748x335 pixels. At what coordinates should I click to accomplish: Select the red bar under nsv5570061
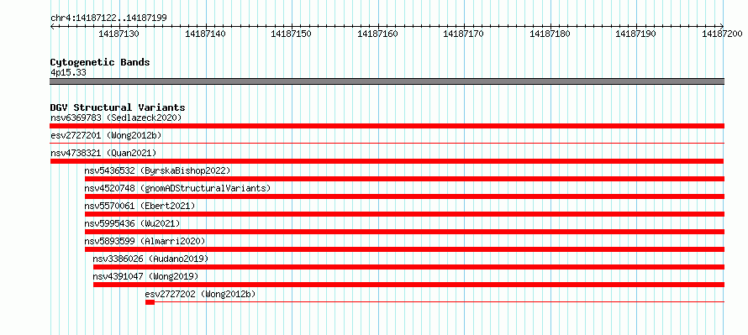coord(404,214)
